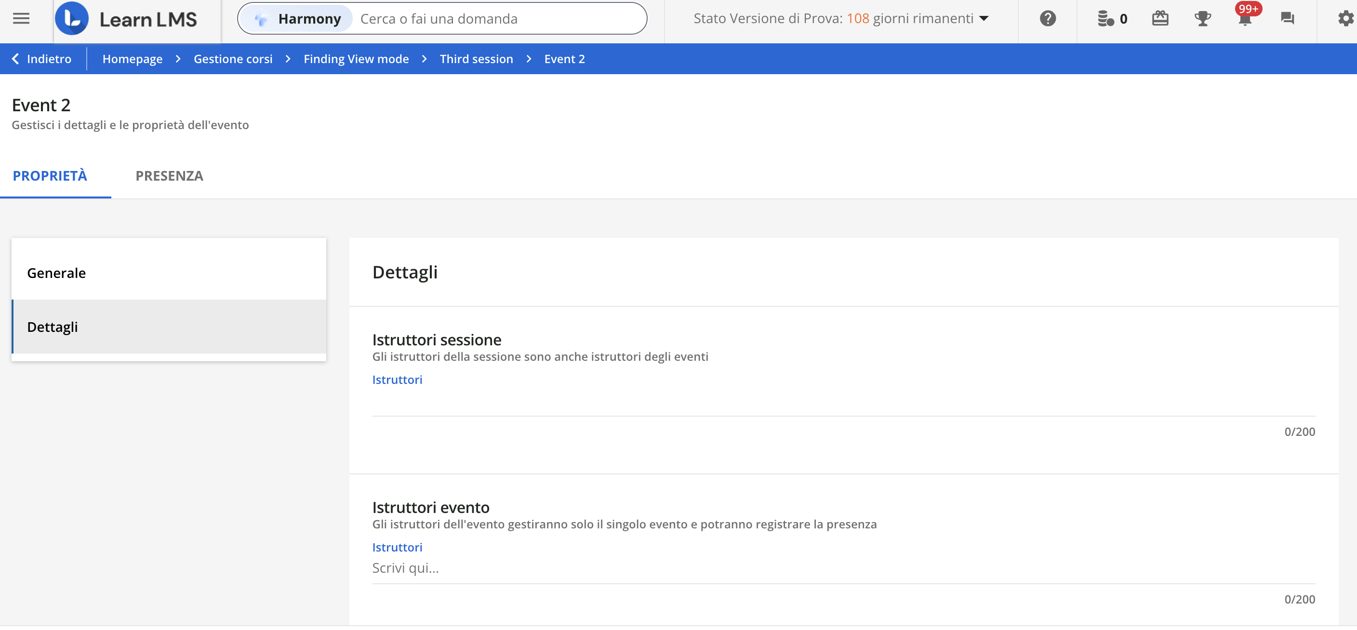Screen dimensions: 1357x630
Task: Click the Learn LMS logo
Action: (x=126, y=19)
